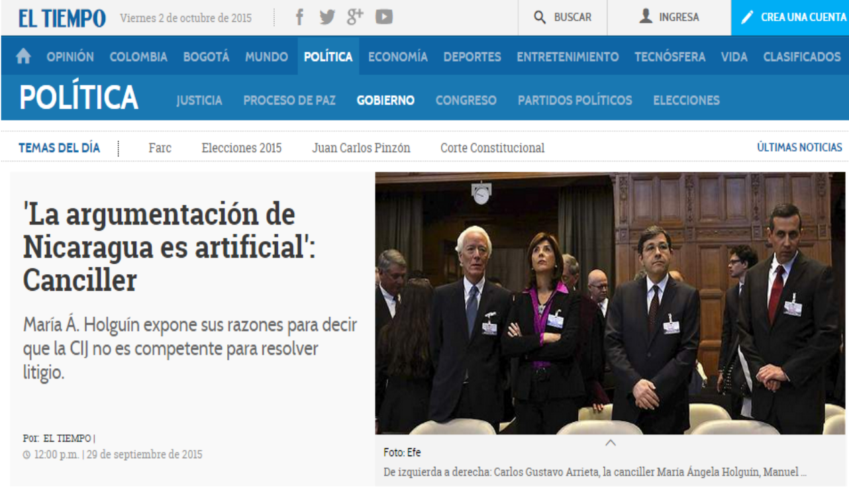Screen dimensions: 849x488
Task: Open the TECNÓSFERA section
Action: 670,57
